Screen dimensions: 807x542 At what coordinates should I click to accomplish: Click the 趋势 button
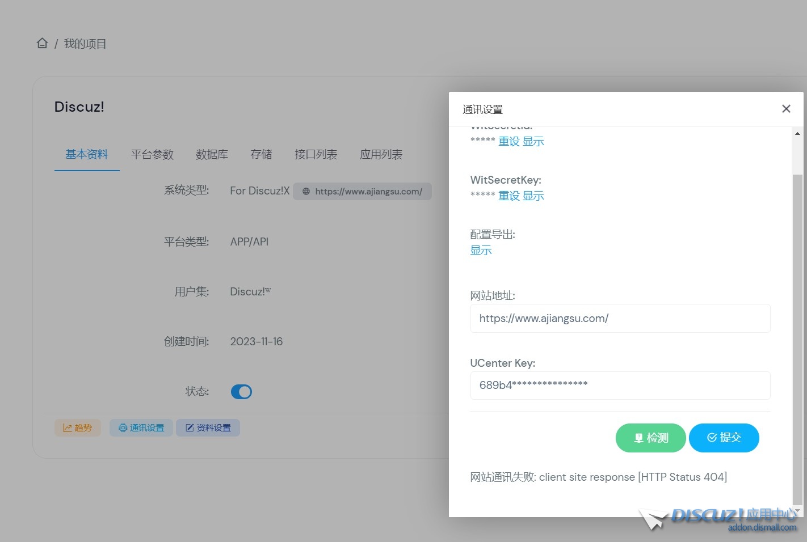[x=78, y=428]
